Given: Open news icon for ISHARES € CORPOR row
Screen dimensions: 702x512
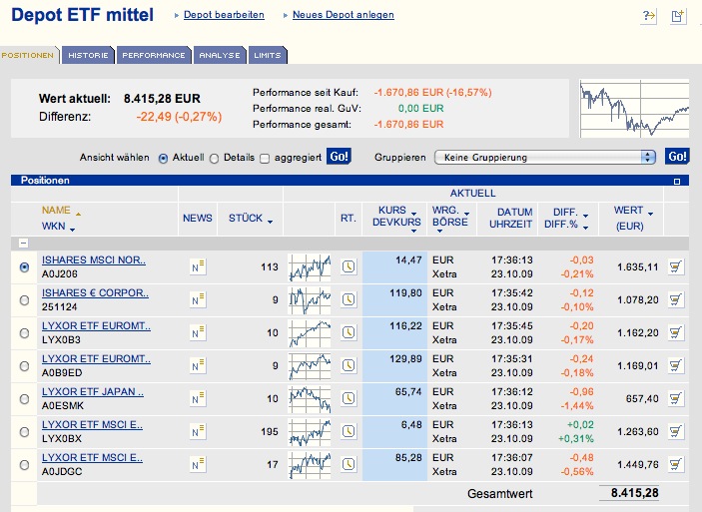Looking at the screenshot, I should coord(198,299).
